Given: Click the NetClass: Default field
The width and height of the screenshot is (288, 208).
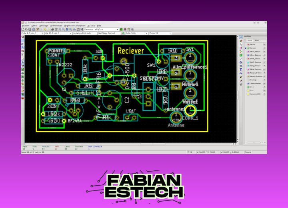Looking at the screenshot, I should (x=109, y=33).
